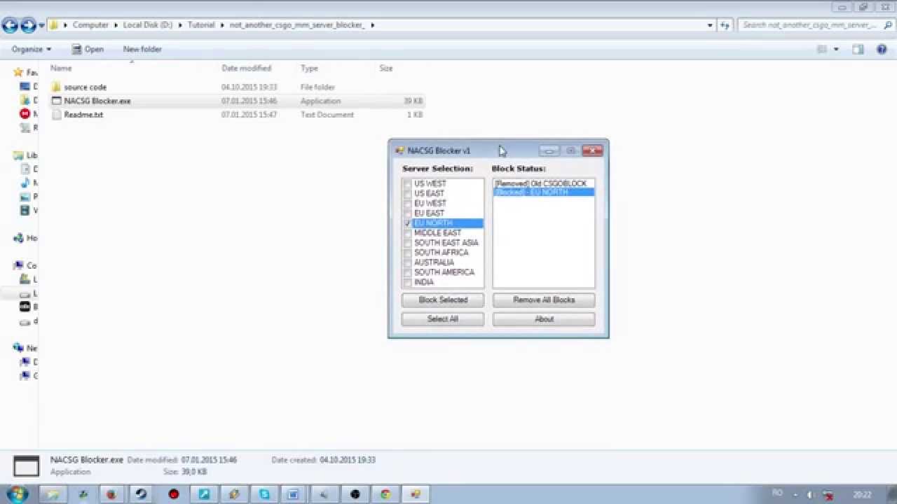Image resolution: width=897 pixels, height=504 pixels.
Task: Create a New folder from the toolbar
Action: click(142, 49)
